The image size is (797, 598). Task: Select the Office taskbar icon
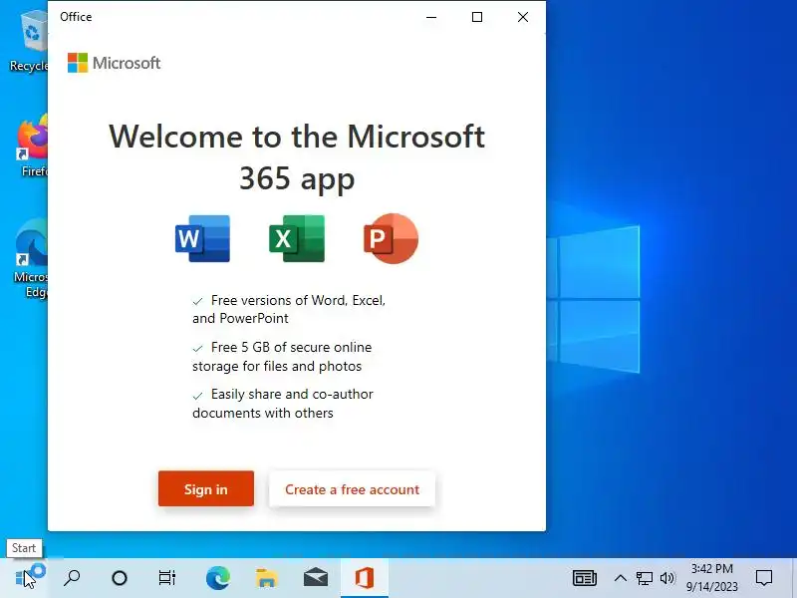[x=365, y=578]
